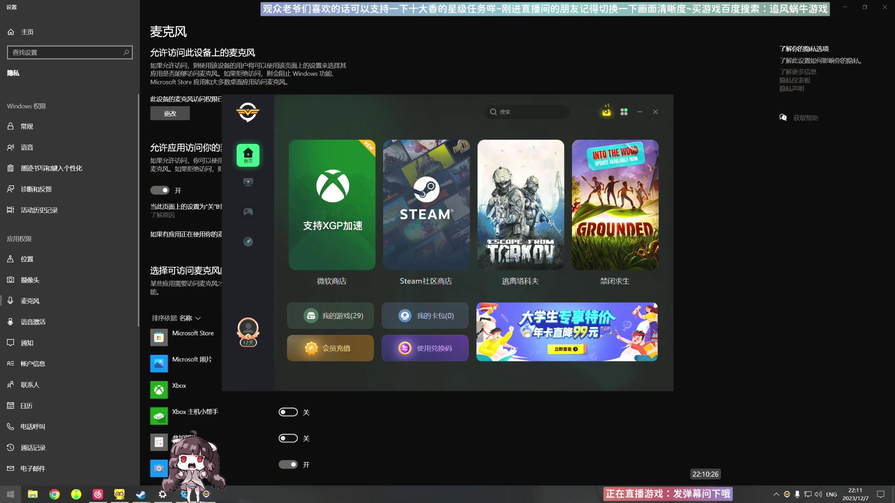Open the speedometer boost icon in sidebar
The width and height of the screenshot is (895, 503).
coord(248,241)
